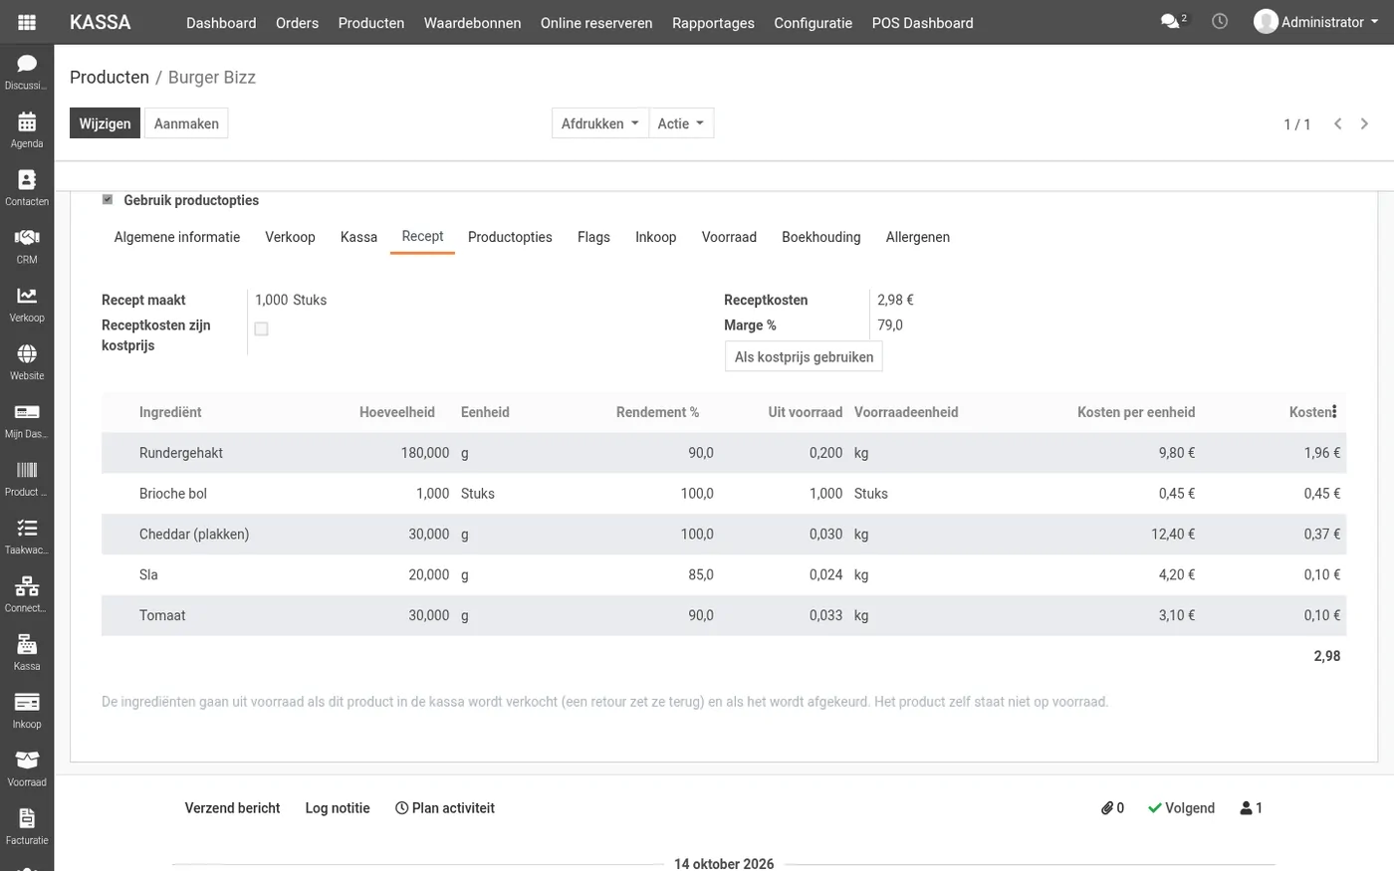Go to the previous record arrow
This screenshot has width=1394, height=871.
click(x=1338, y=123)
